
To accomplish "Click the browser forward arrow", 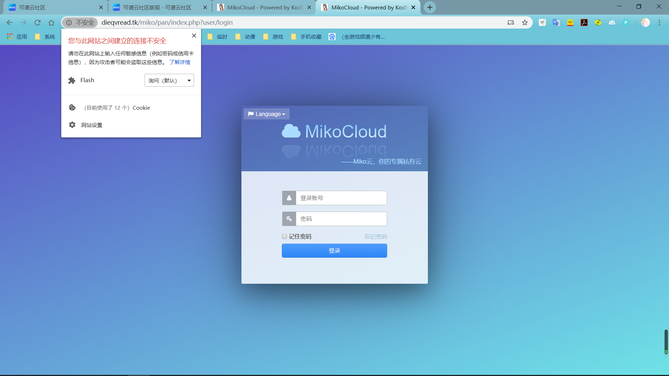I will 23,23.
